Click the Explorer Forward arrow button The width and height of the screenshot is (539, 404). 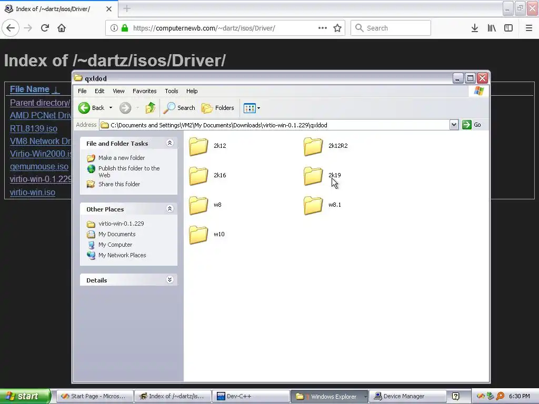[x=125, y=108]
